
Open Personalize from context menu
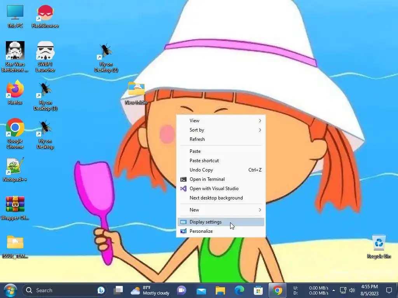coord(221,231)
